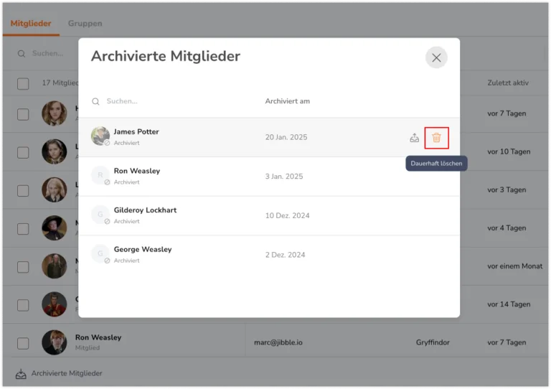The width and height of the screenshot is (551, 389).
Task: Focus the background members Suchen field
Action: 48,53
